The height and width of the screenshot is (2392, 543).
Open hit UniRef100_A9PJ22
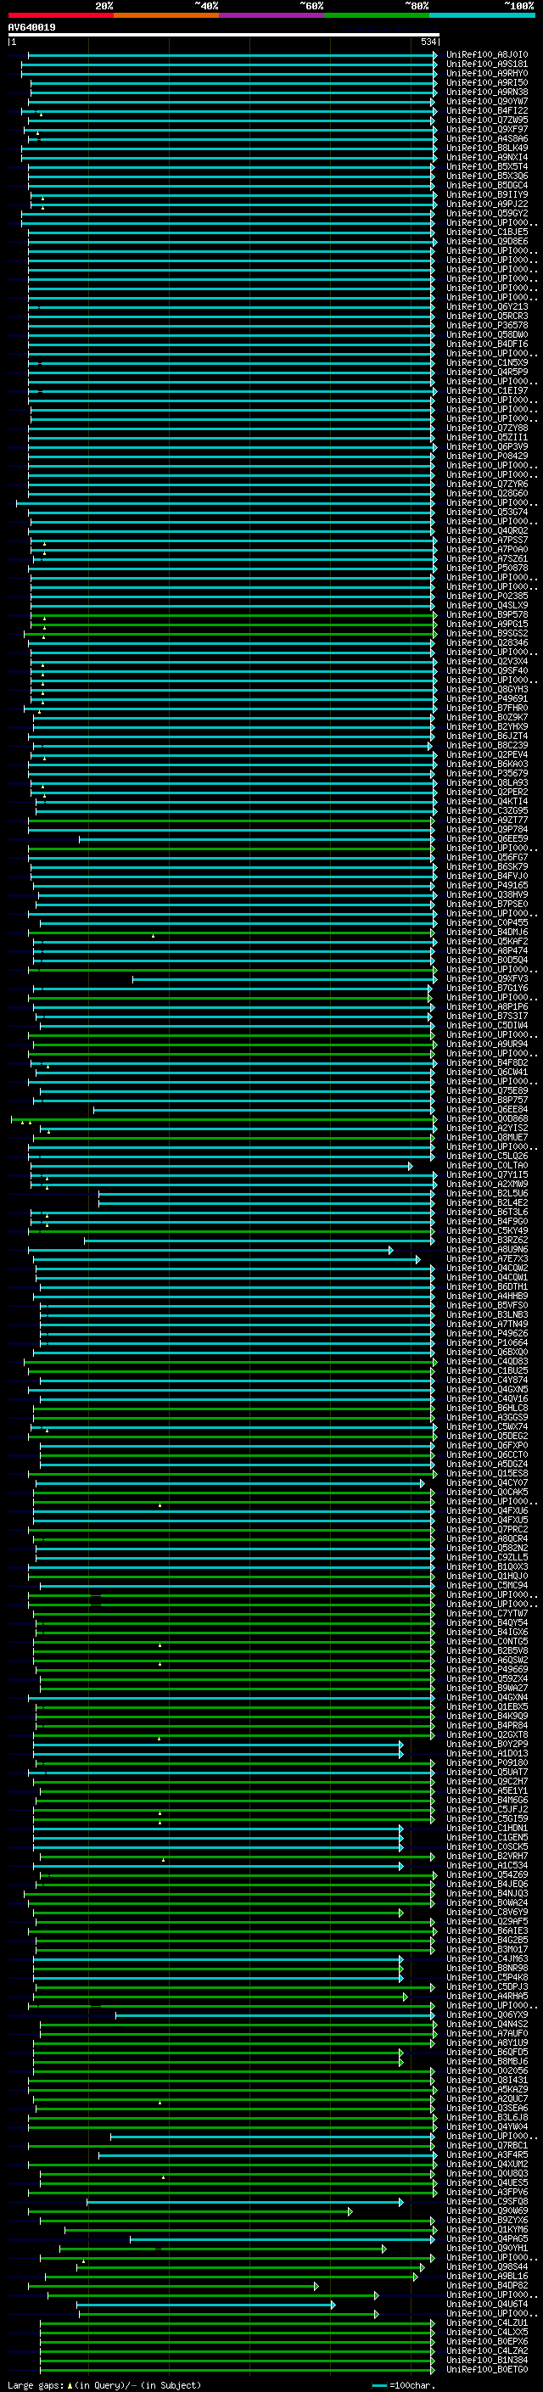tap(487, 204)
